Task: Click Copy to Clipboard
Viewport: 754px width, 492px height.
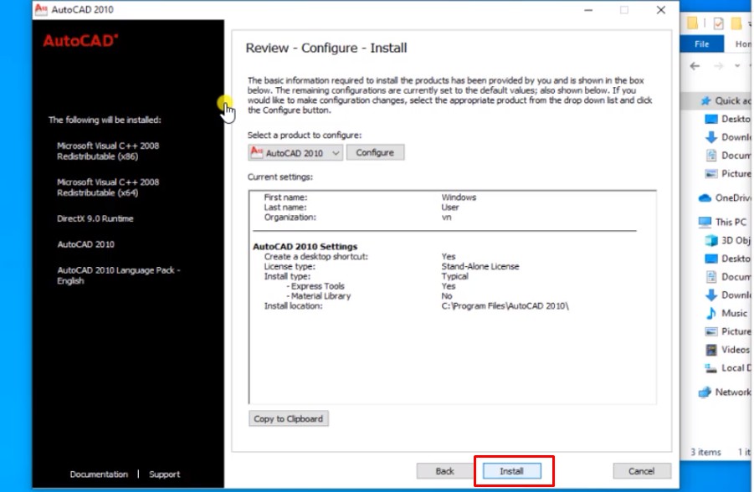Action: point(289,418)
